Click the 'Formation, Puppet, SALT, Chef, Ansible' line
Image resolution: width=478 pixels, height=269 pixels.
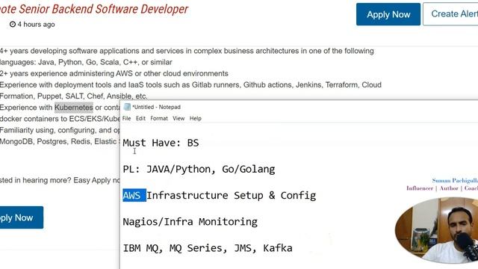point(74,96)
